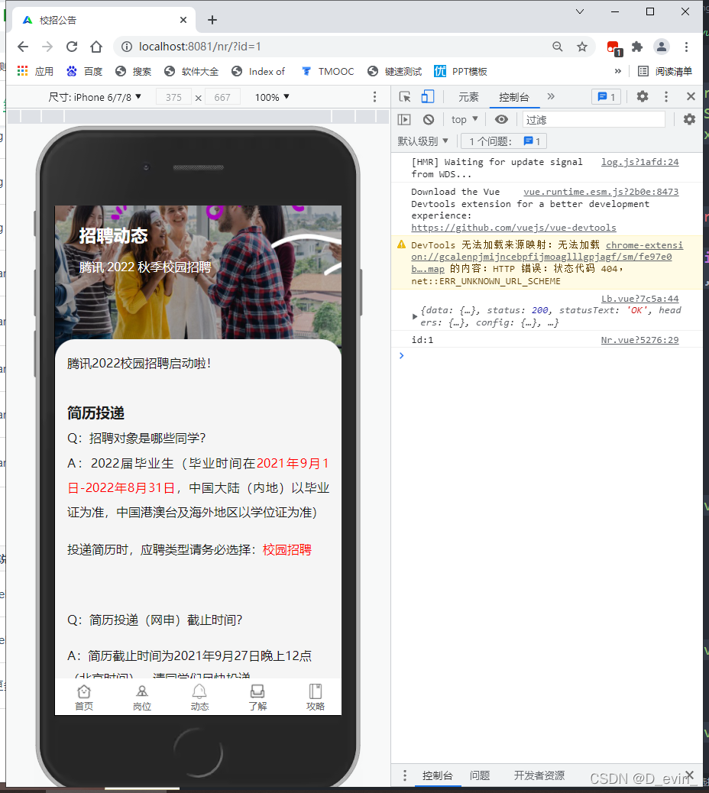Open console settings gear
Image resolution: width=709 pixels, height=793 pixels.
(x=689, y=119)
